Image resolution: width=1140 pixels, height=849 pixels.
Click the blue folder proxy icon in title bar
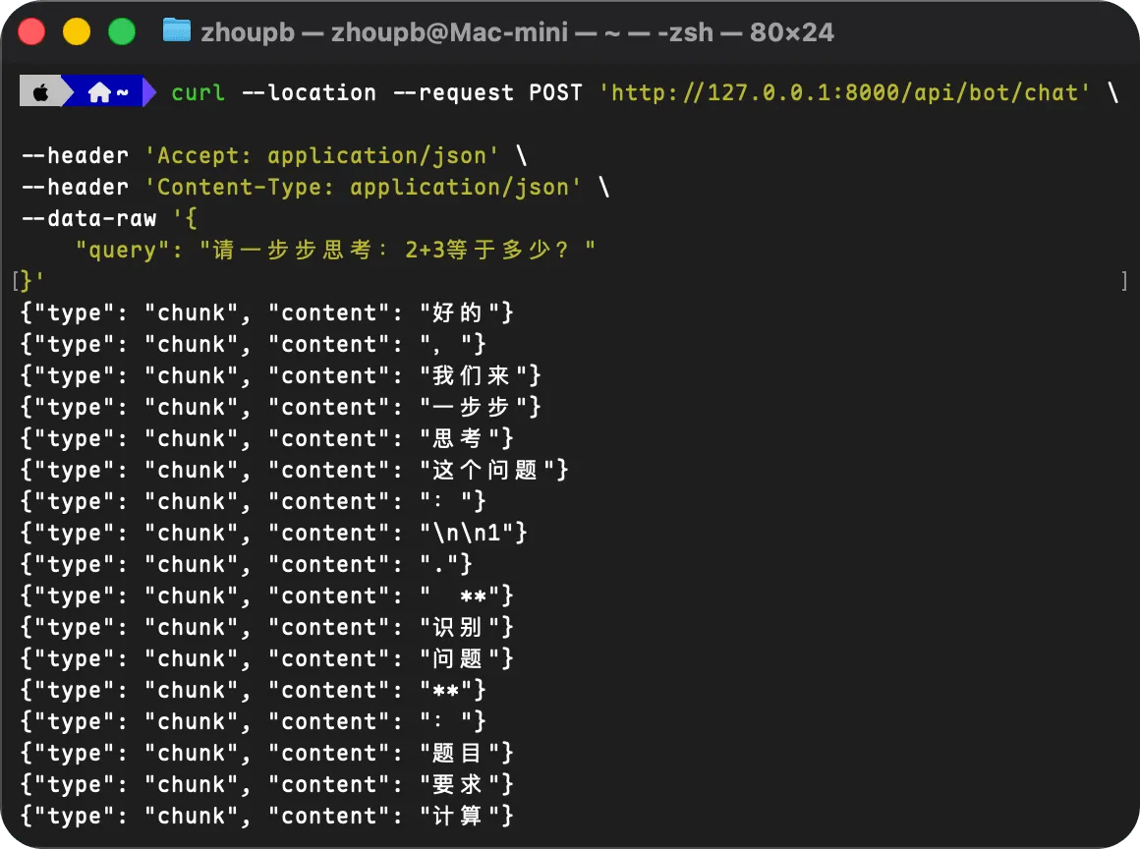coord(176,31)
